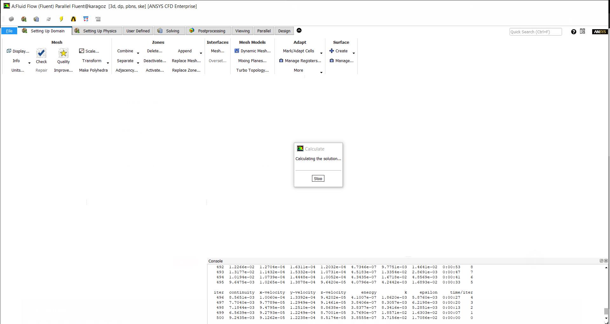Open Mesh Interfaces dialog

pyautogui.click(x=218, y=51)
